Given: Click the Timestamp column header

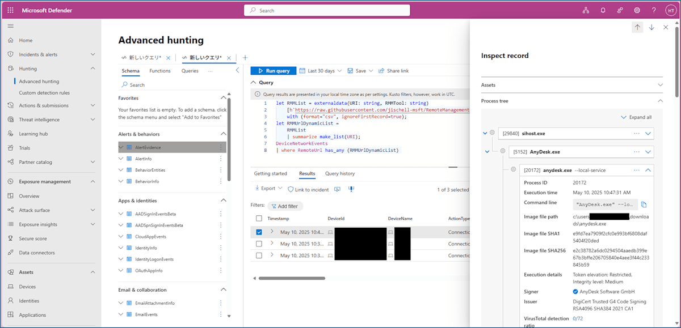Looking at the screenshot, I should 278,218.
